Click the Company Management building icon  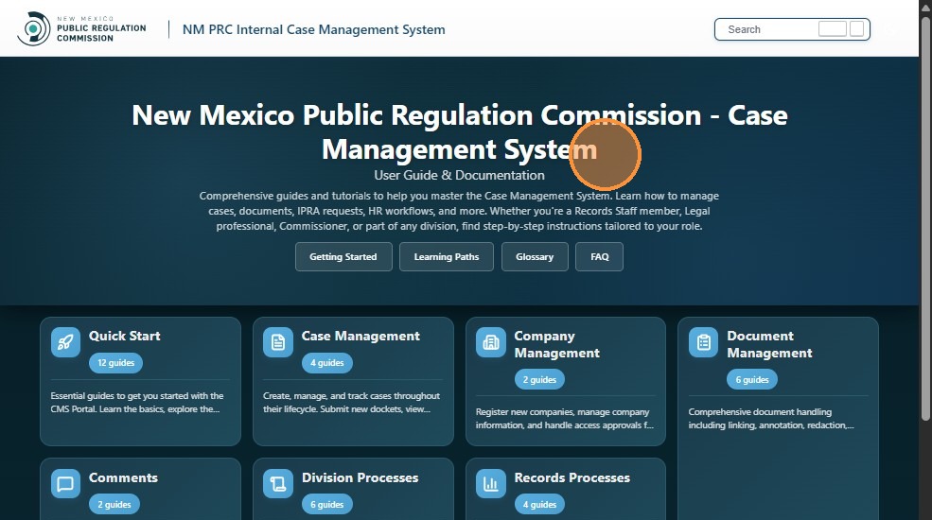point(491,342)
